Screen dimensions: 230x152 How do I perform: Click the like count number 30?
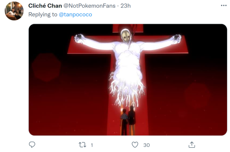click(146, 145)
